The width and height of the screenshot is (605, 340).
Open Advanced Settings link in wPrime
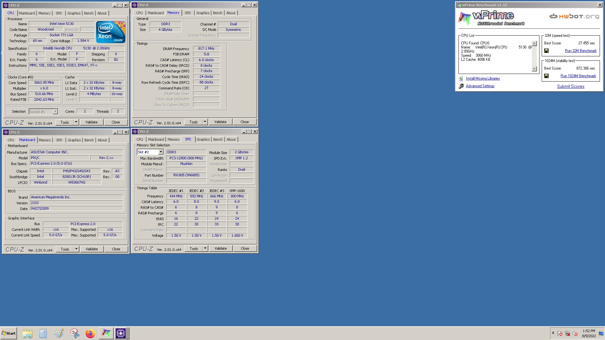[480, 86]
